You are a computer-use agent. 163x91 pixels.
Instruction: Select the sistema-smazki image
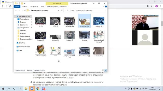(41, 51)
